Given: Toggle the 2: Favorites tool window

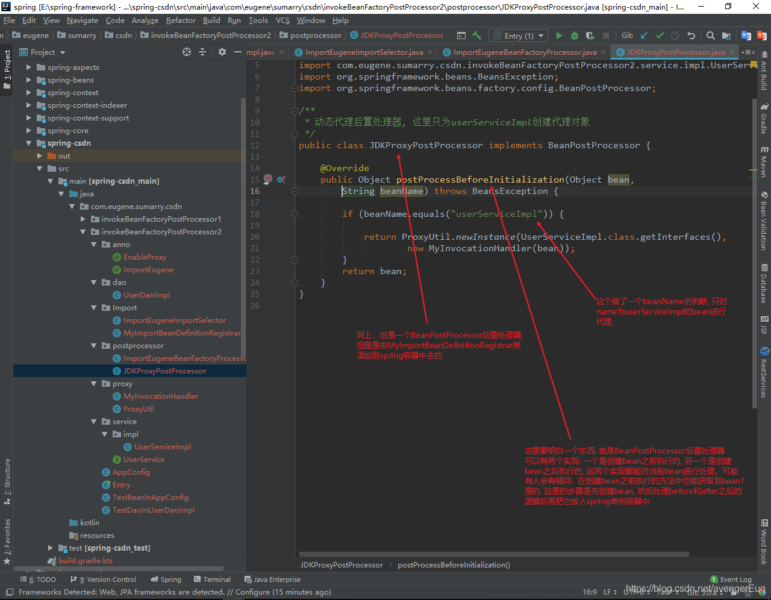Looking at the screenshot, I should point(7,542).
